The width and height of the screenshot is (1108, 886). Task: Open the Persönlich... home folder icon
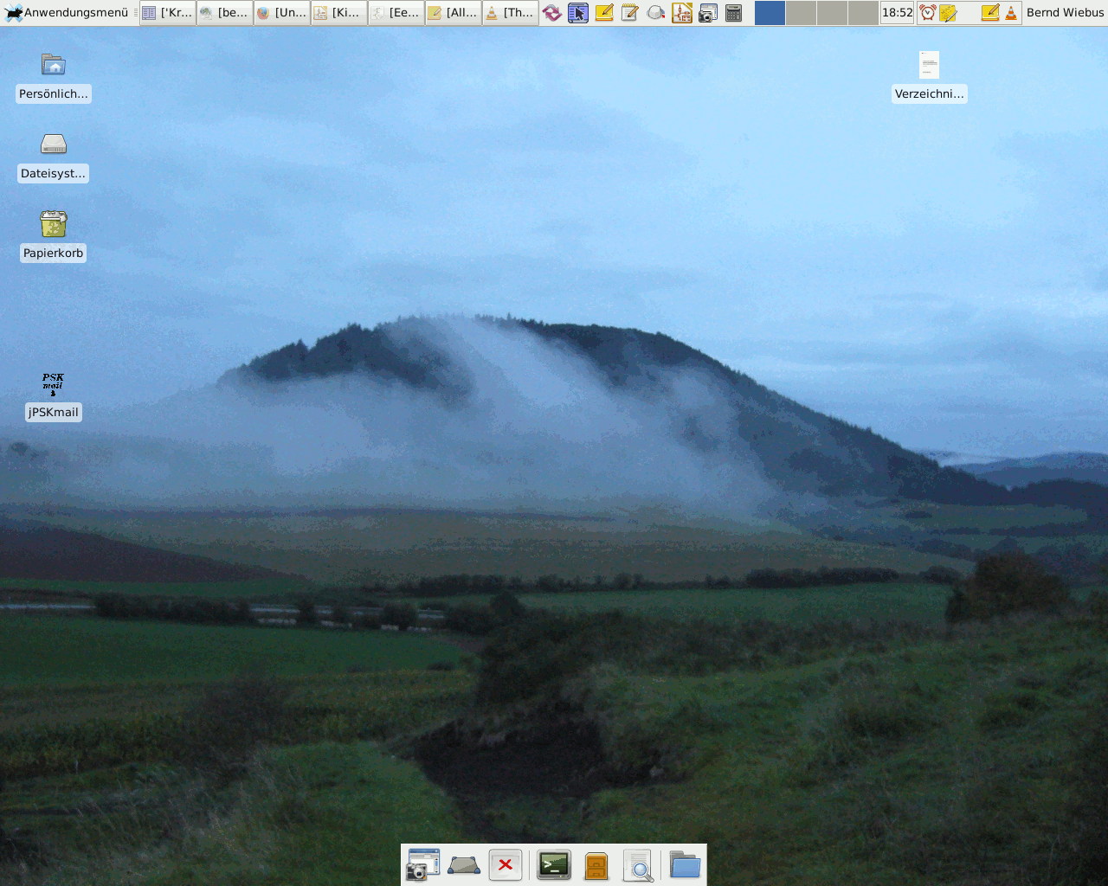click(54, 77)
